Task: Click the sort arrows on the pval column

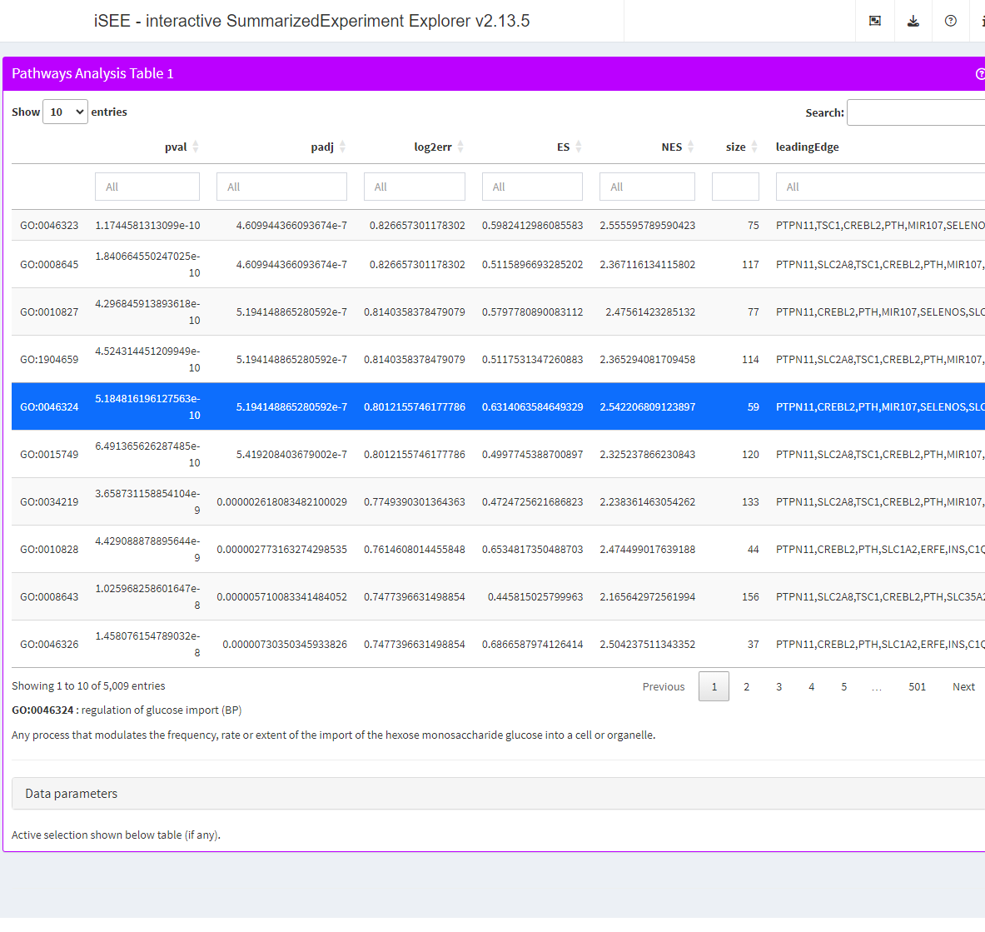Action: tap(197, 146)
